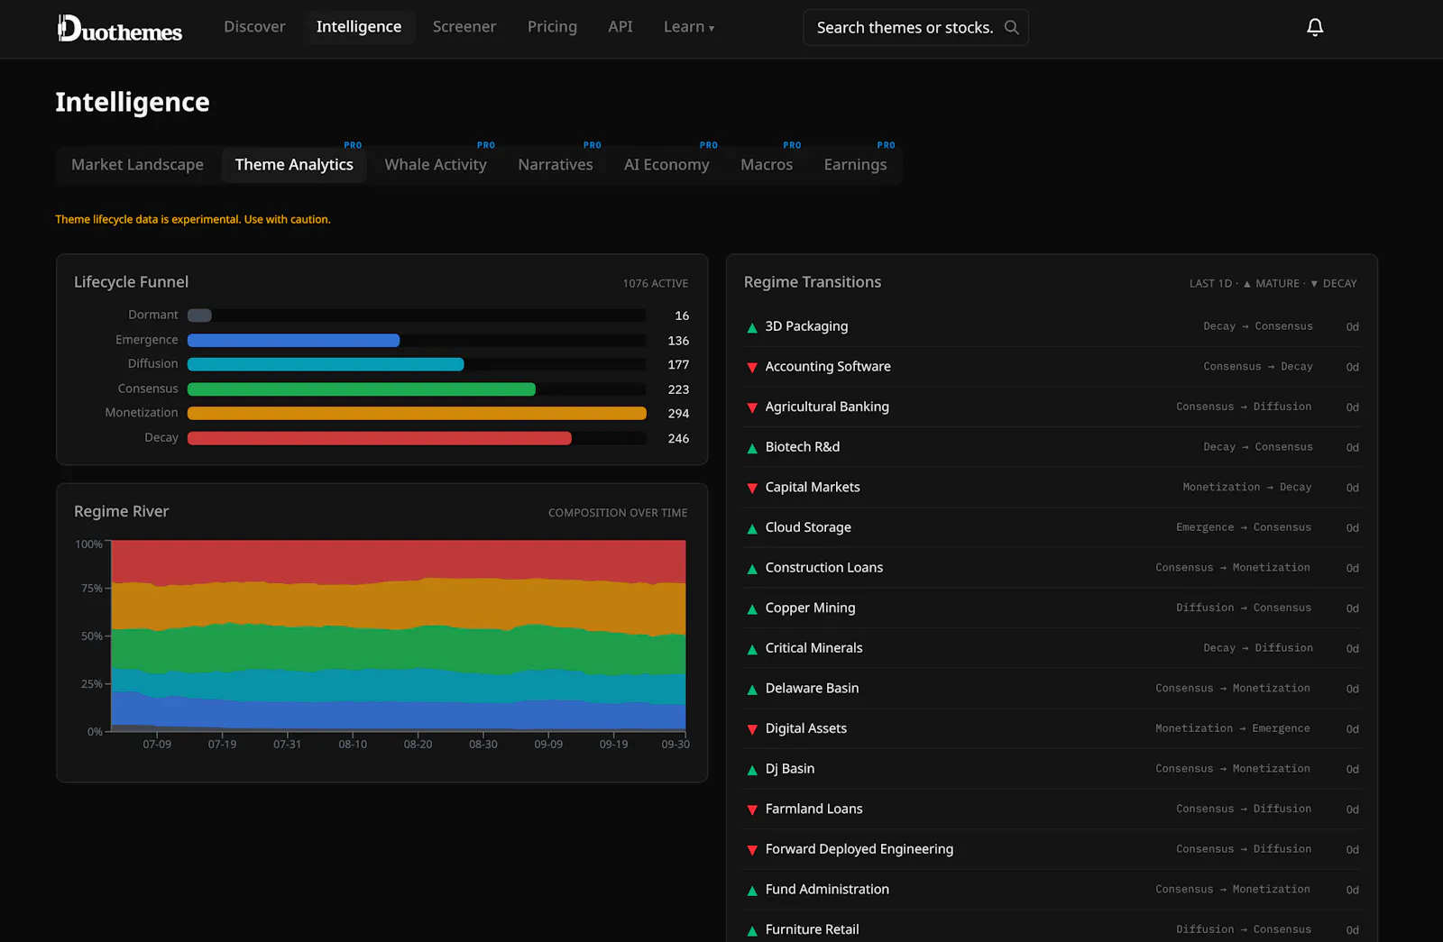Click red down-triangle beside Farmland Loans
The image size is (1443, 942).
click(x=752, y=810)
